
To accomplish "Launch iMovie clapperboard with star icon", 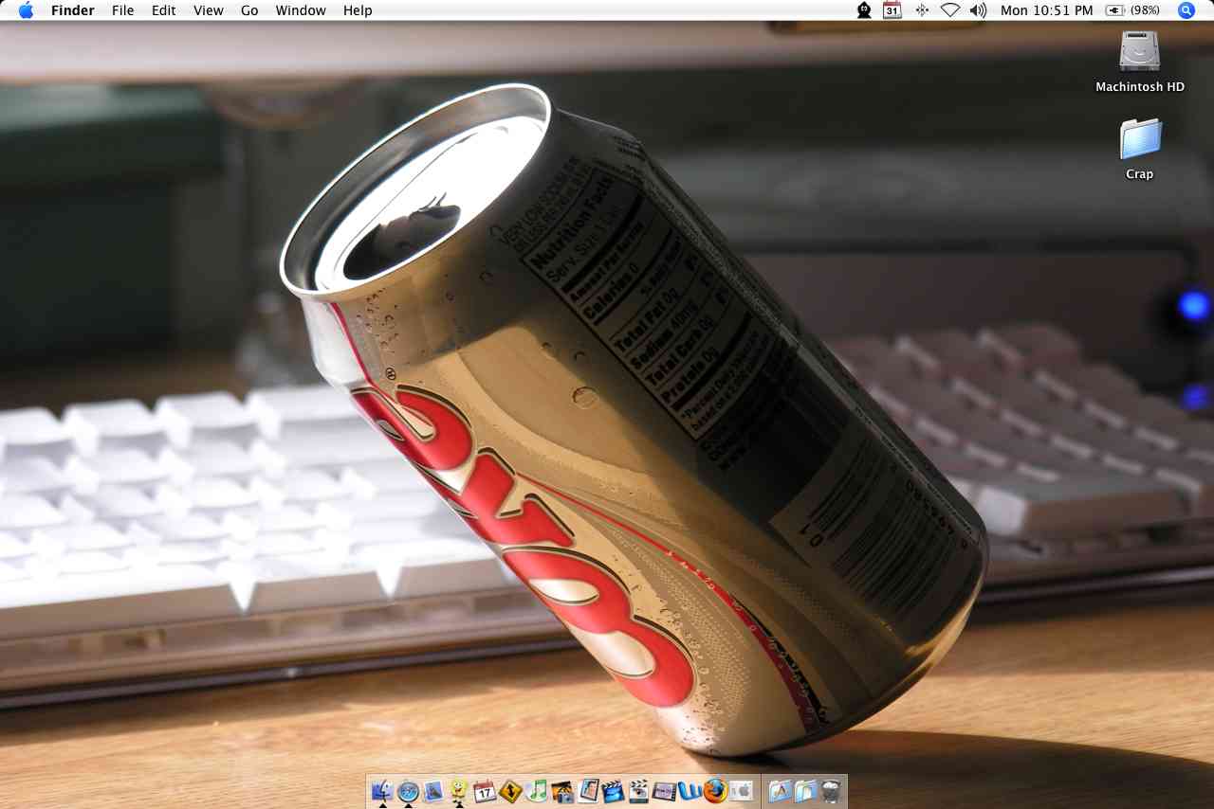I will pos(613,790).
